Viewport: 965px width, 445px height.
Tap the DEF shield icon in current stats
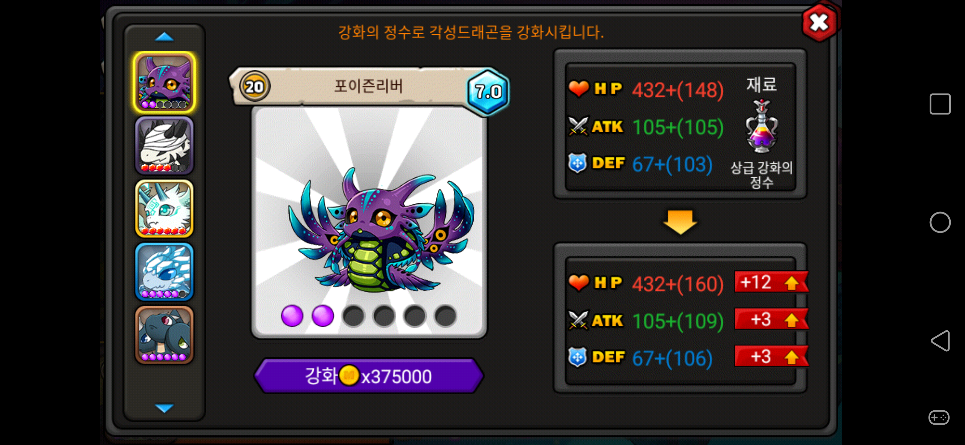coord(577,163)
